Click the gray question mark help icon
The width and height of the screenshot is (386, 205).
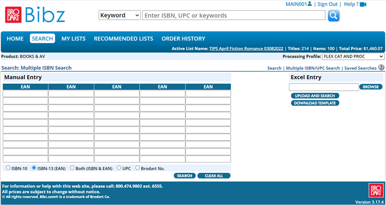pyautogui.click(x=381, y=67)
